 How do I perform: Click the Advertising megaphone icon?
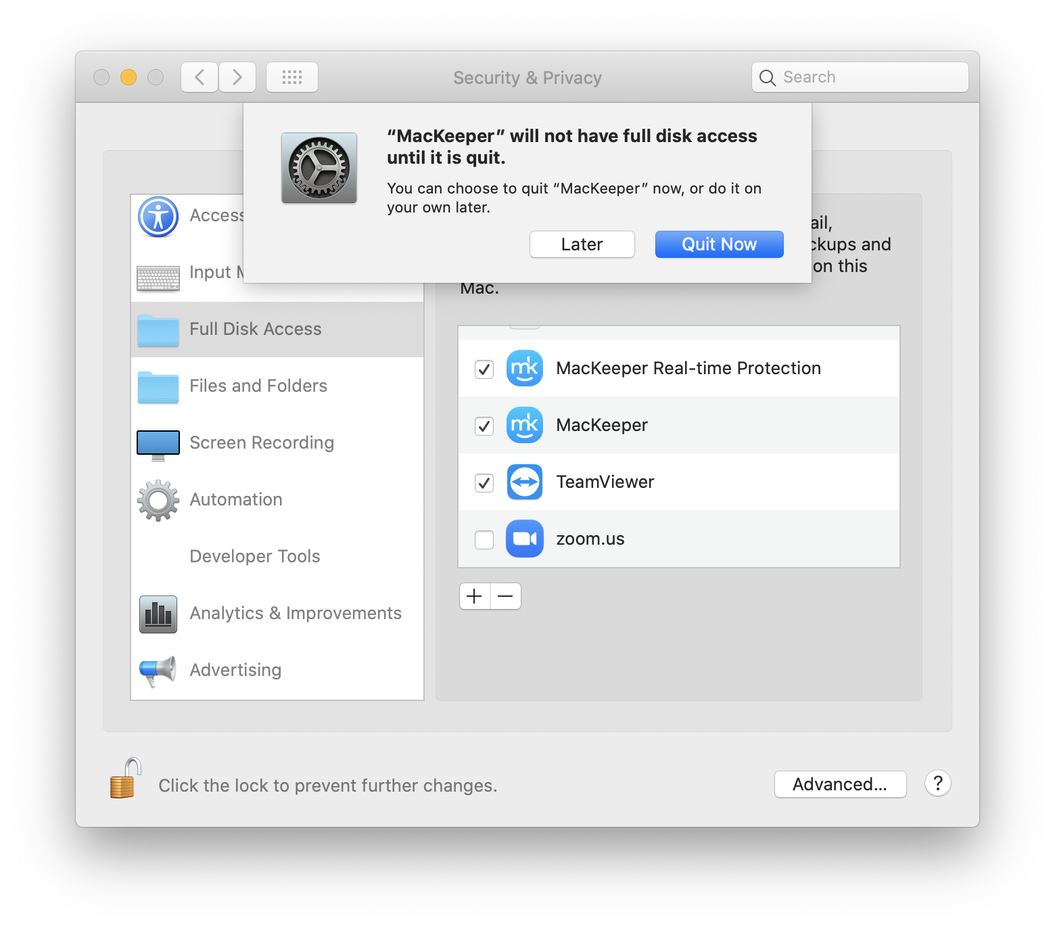click(x=158, y=671)
